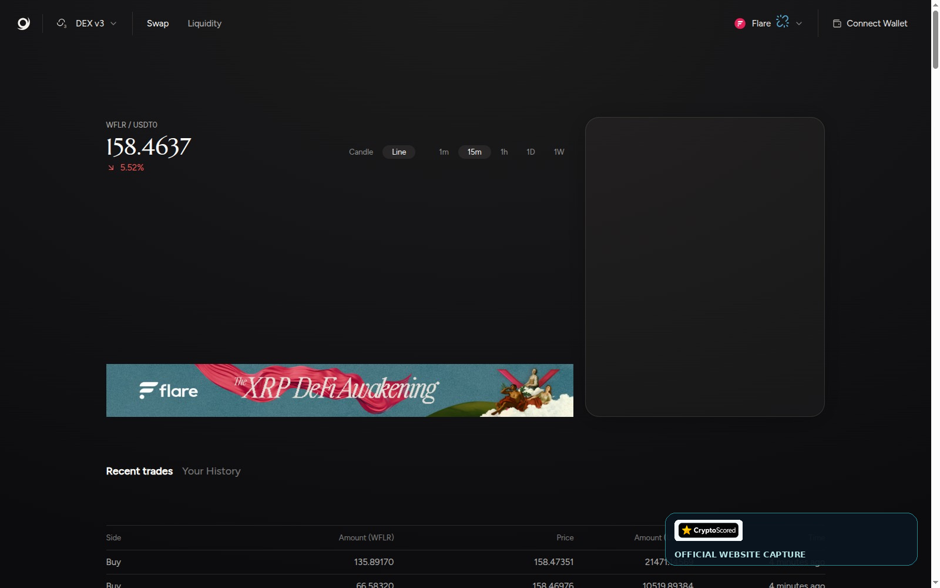Click the scrollbar down arrow
940x588 pixels.
[x=935, y=583]
